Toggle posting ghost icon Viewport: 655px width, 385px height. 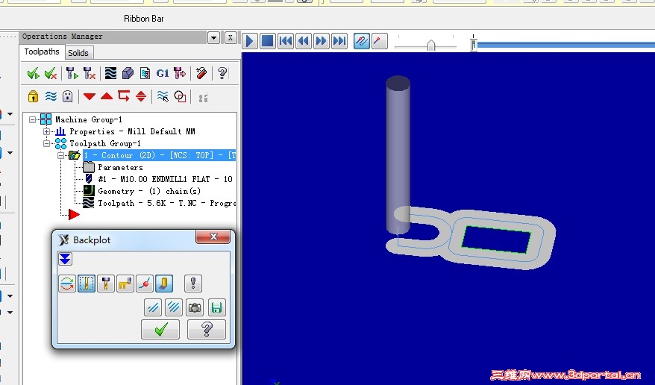(67, 96)
